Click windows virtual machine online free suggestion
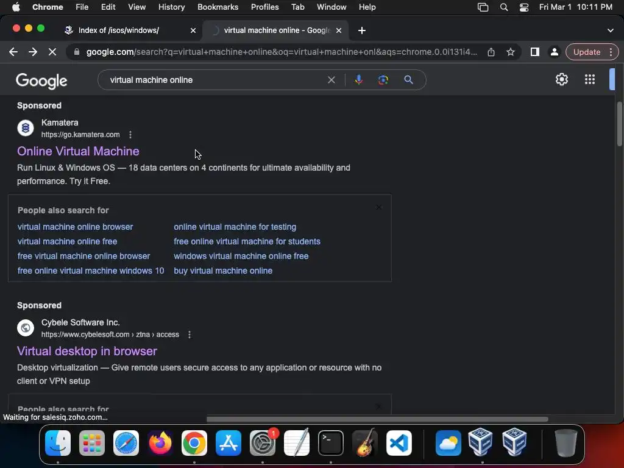This screenshot has height=468, width=624. [x=241, y=256]
